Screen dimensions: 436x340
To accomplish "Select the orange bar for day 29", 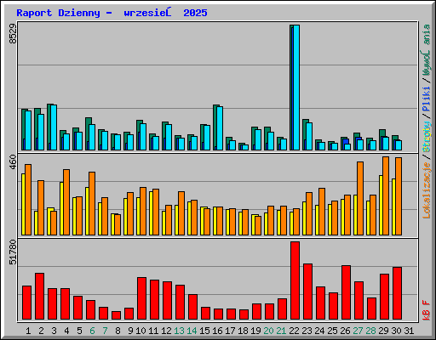I will pos(386,195).
